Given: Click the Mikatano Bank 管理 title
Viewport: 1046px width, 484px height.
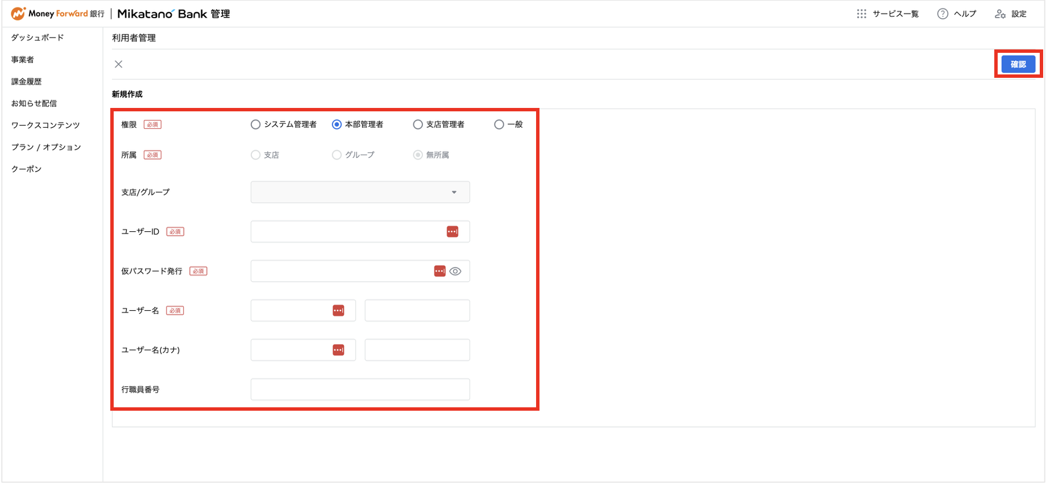Looking at the screenshot, I should [x=174, y=14].
